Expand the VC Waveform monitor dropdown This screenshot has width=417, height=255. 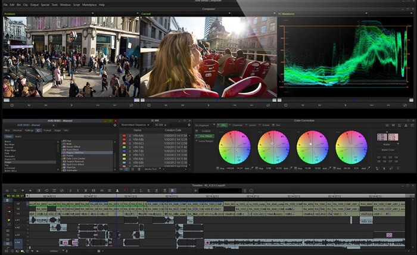(x=366, y=14)
